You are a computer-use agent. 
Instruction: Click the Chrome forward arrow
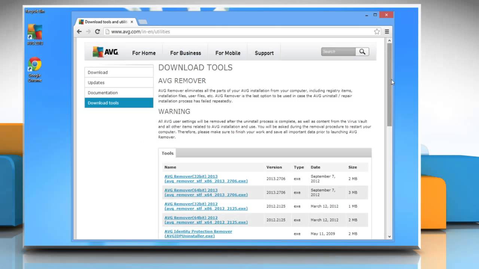(x=88, y=32)
